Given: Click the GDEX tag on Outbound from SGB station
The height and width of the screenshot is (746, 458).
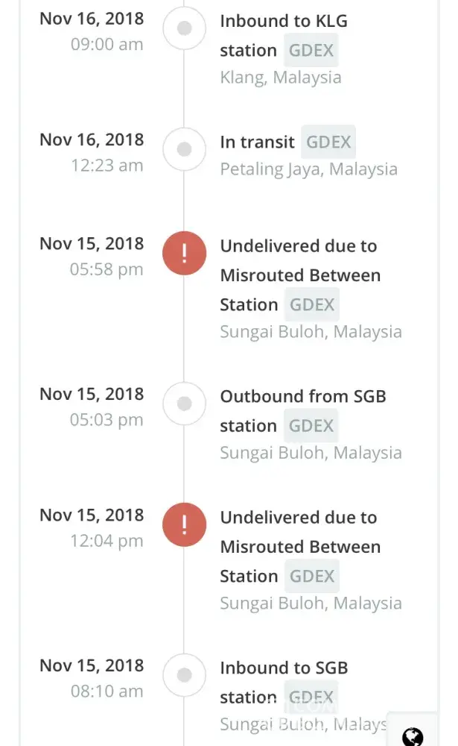Looking at the screenshot, I should pyautogui.click(x=311, y=426).
